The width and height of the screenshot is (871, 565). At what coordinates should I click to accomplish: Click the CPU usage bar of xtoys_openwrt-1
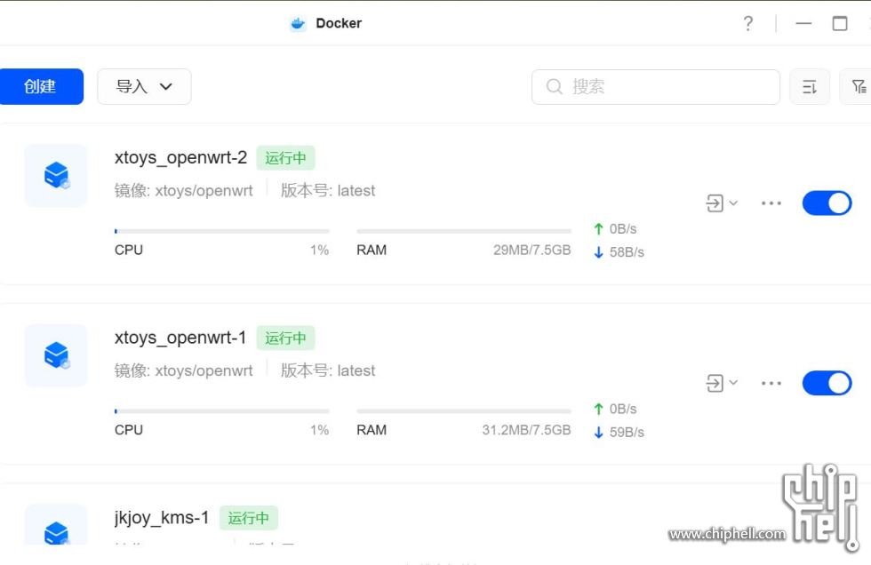(222, 411)
